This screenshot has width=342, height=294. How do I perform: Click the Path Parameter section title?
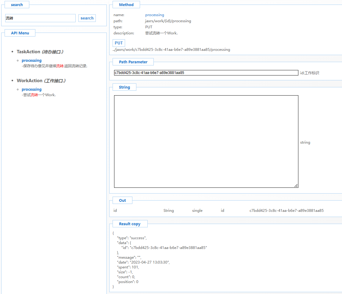tap(133, 62)
